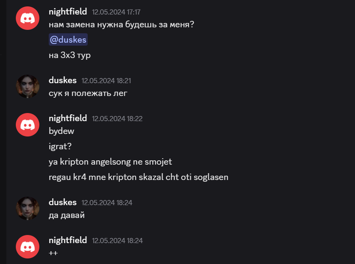Click the duskes username on the 18:21 message
355x264 pixels.
(x=63, y=80)
